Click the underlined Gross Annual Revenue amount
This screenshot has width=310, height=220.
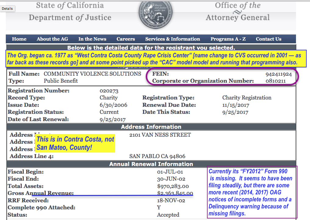175,193
